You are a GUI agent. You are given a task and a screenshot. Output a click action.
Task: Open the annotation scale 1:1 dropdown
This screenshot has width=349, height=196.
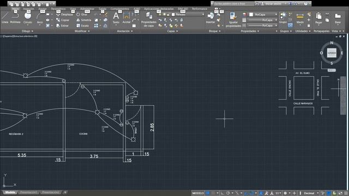pyautogui.click(x=278, y=193)
